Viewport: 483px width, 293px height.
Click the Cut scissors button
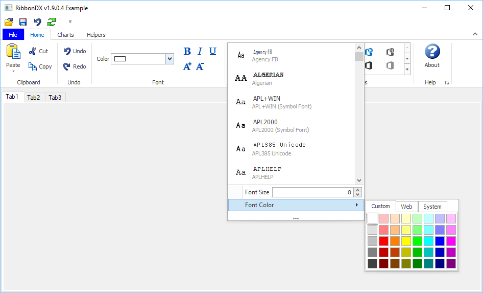click(x=38, y=51)
